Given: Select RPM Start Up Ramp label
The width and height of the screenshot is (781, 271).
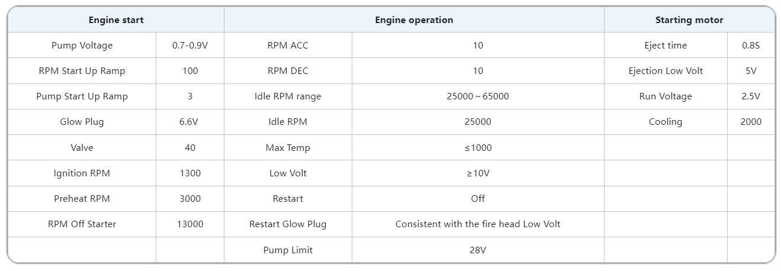Looking at the screenshot, I should (x=82, y=71).
